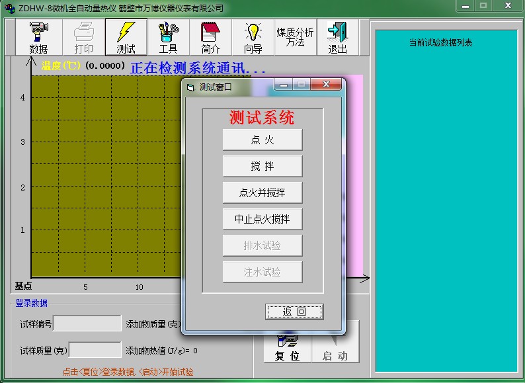Select the 测试 (Test) lightning icon
Image resolution: width=525 pixels, height=383 pixels.
[x=126, y=37]
